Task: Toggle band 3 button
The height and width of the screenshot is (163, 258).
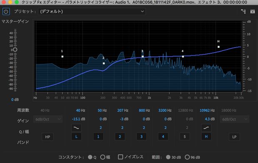Action: pyautogui.click(x=141, y=136)
